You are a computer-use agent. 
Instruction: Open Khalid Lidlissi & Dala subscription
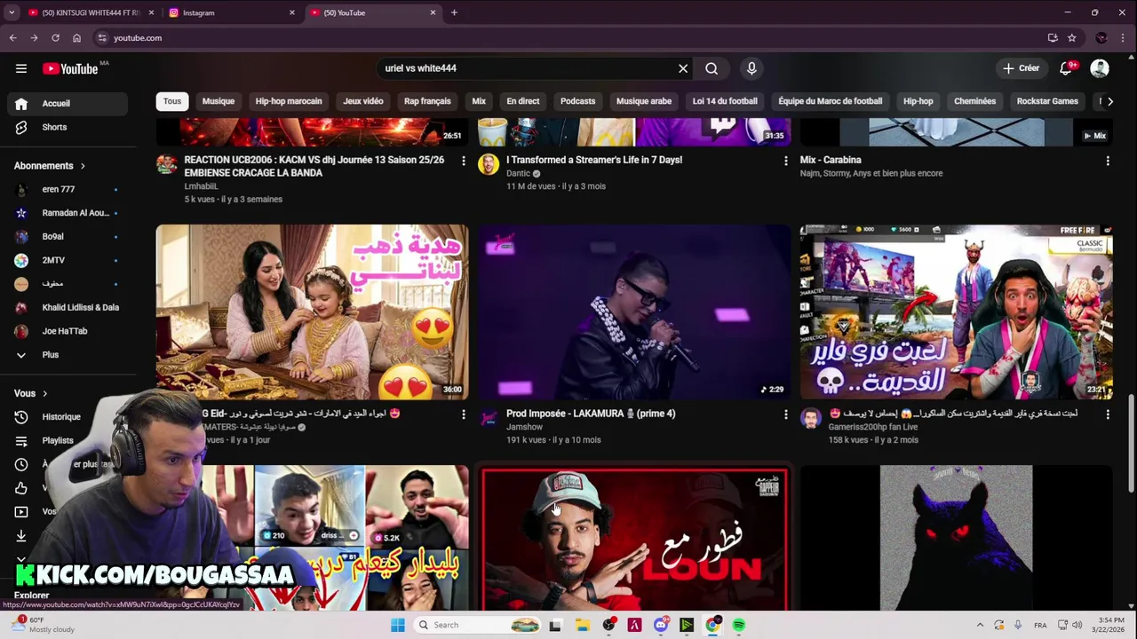(68, 307)
